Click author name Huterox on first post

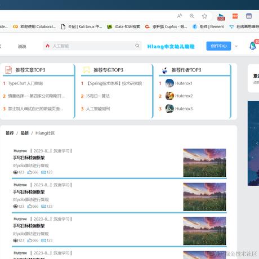click(x=20, y=151)
